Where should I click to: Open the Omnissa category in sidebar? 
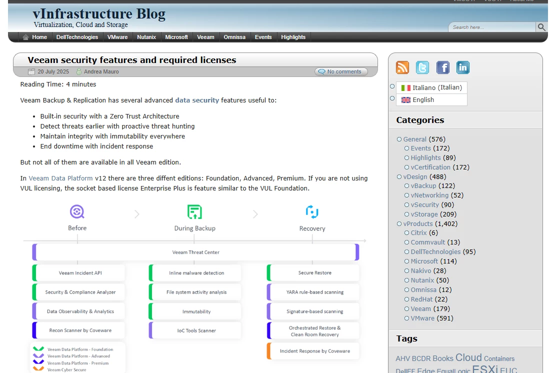423,290
